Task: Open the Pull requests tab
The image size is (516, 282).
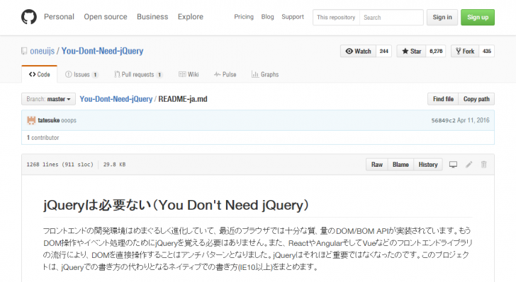Action: click(138, 74)
